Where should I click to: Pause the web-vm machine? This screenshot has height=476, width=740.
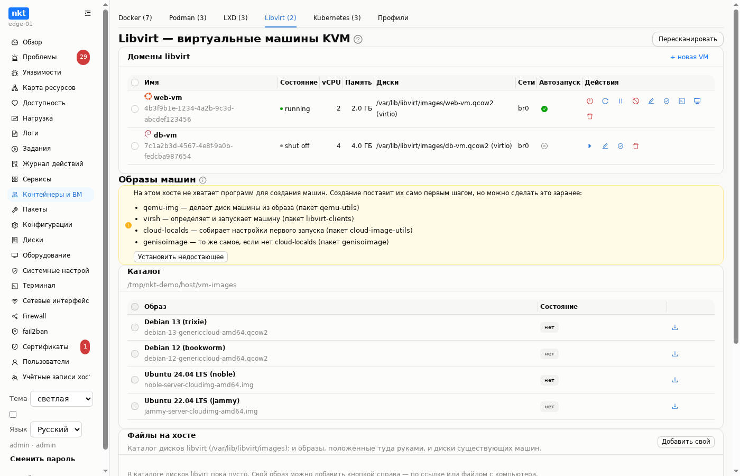click(621, 101)
